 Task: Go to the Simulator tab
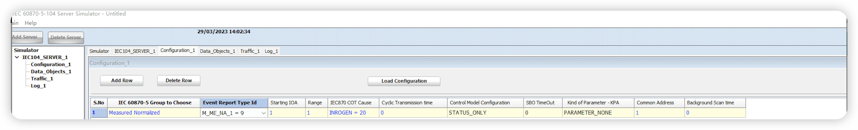pyautogui.click(x=99, y=51)
